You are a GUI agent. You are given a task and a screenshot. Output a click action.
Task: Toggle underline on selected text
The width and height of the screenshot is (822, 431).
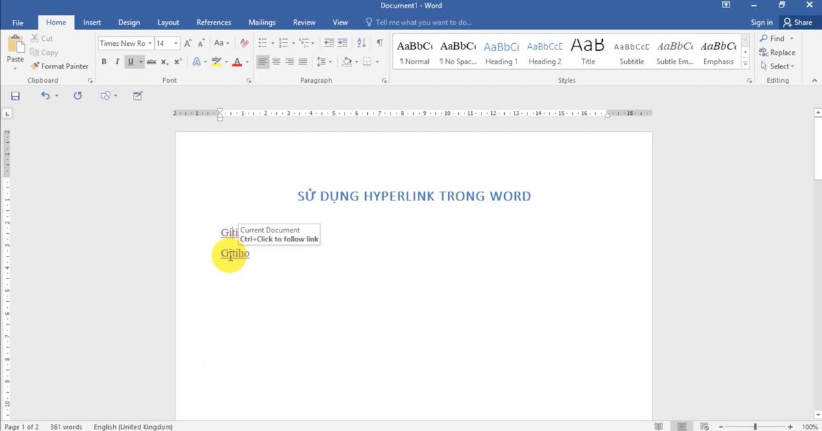pos(129,62)
